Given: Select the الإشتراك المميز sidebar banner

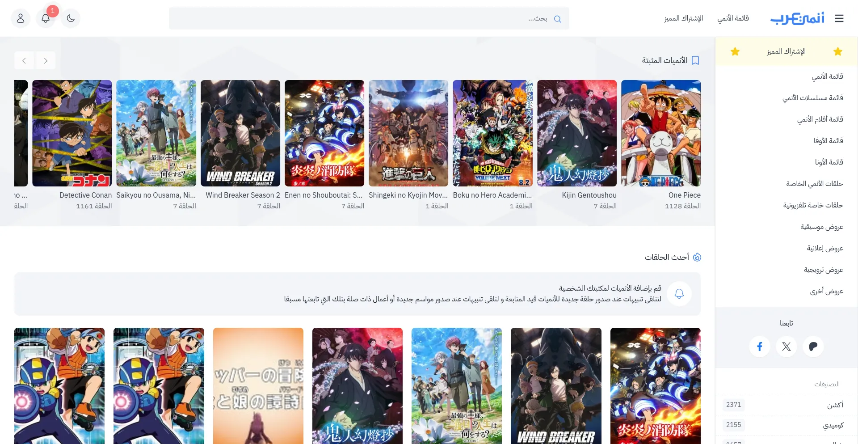Looking at the screenshot, I should [786, 51].
